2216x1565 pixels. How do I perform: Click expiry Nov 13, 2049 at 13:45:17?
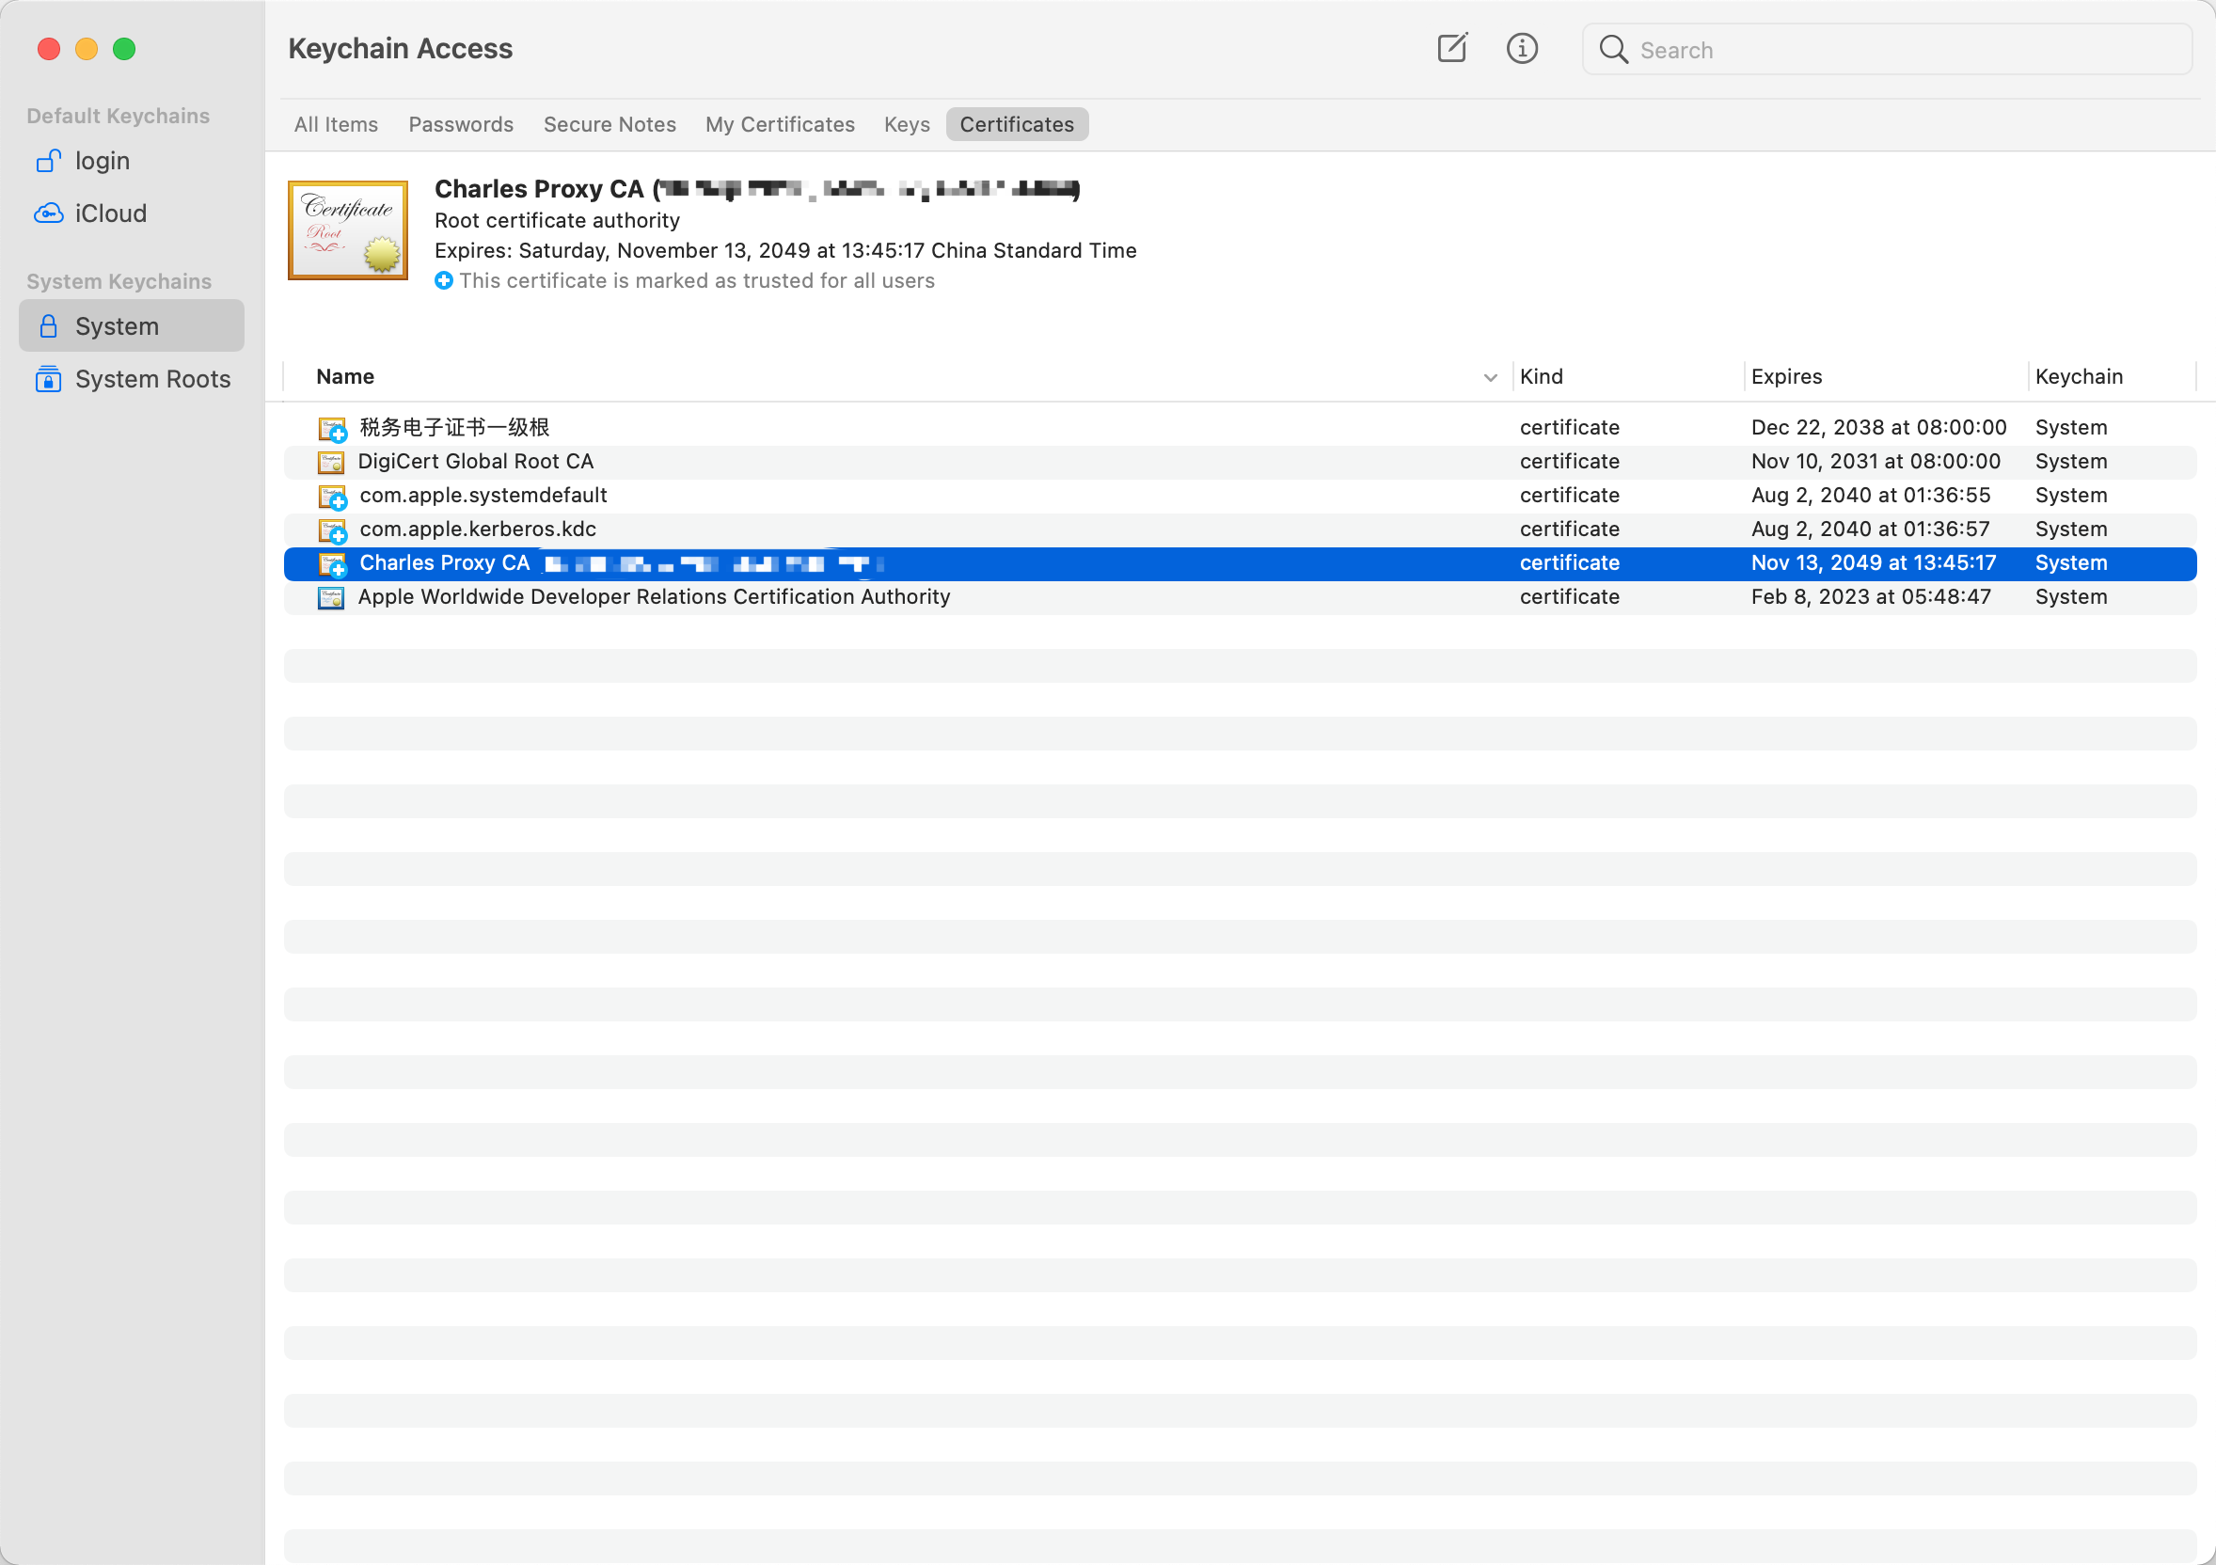(1874, 562)
